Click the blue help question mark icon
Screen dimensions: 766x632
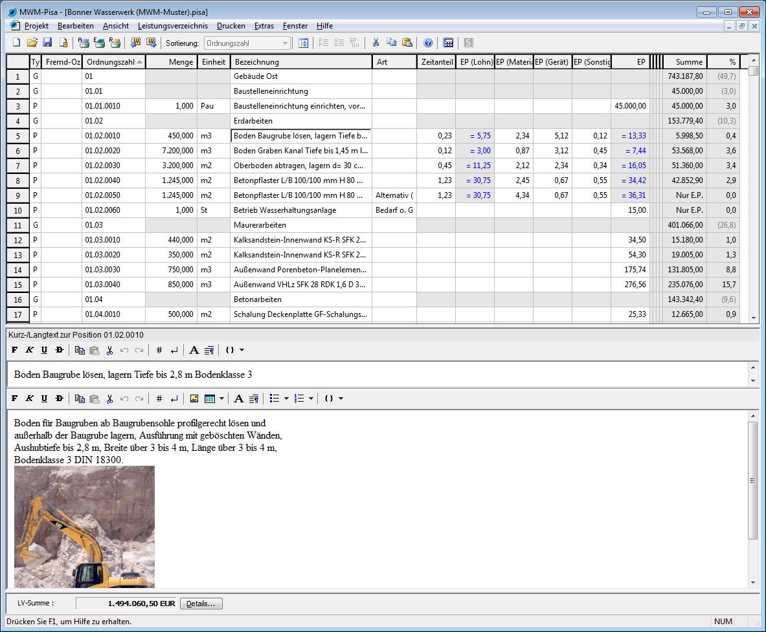[x=428, y=43]
